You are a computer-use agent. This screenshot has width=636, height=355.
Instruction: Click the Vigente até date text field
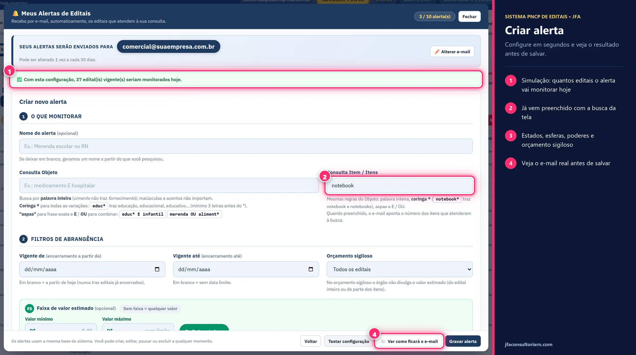(246, 269)
